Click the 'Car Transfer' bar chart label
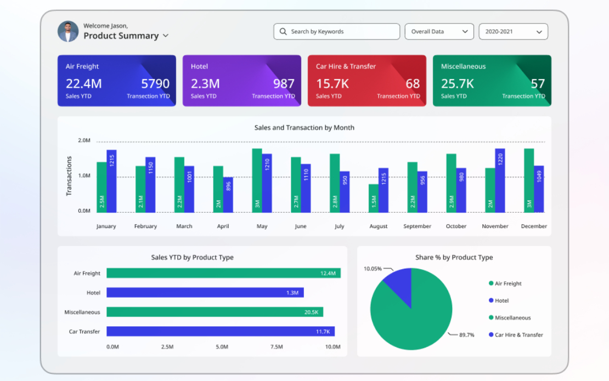 click(84, 331)
